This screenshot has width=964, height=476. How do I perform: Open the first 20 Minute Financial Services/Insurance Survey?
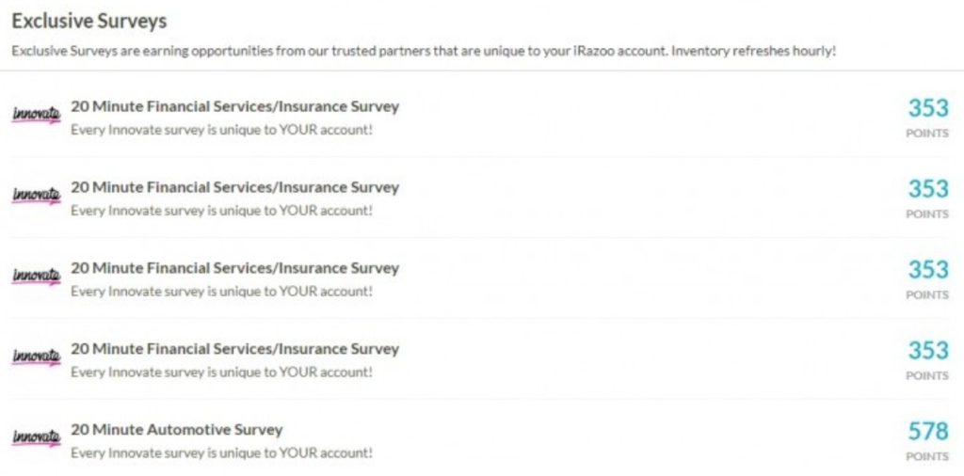(x=234, y=107)
